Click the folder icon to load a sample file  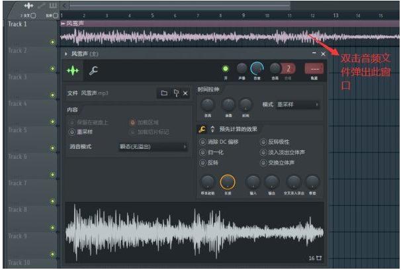(x=164, y=93)
